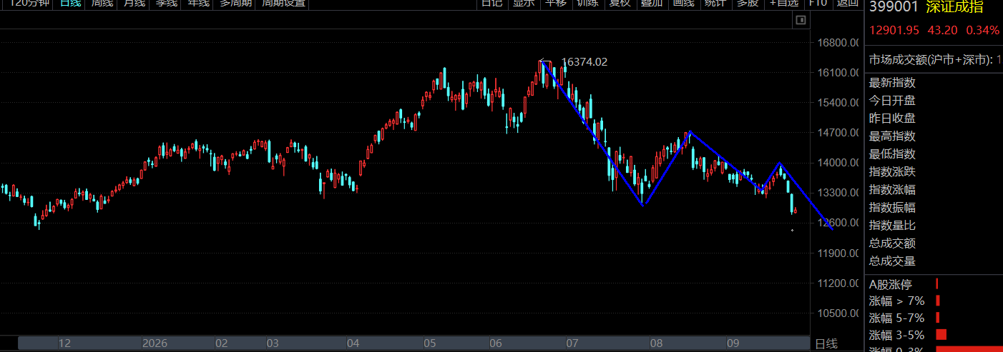Open the 训练 training mode
This screenshot has height=352, width=1003.
tap(587, 3)
